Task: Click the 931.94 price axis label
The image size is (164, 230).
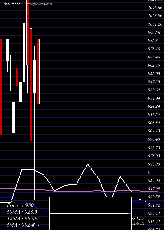Action: point(154,98)
